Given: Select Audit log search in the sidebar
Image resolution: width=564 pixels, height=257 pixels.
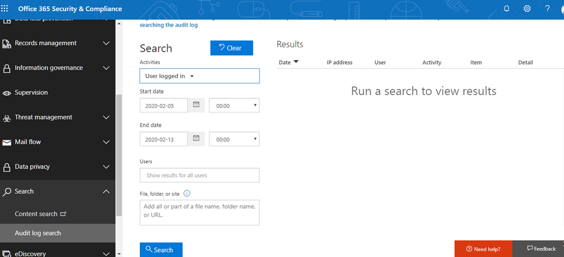Looking at the screenshot, I should 58,233.
